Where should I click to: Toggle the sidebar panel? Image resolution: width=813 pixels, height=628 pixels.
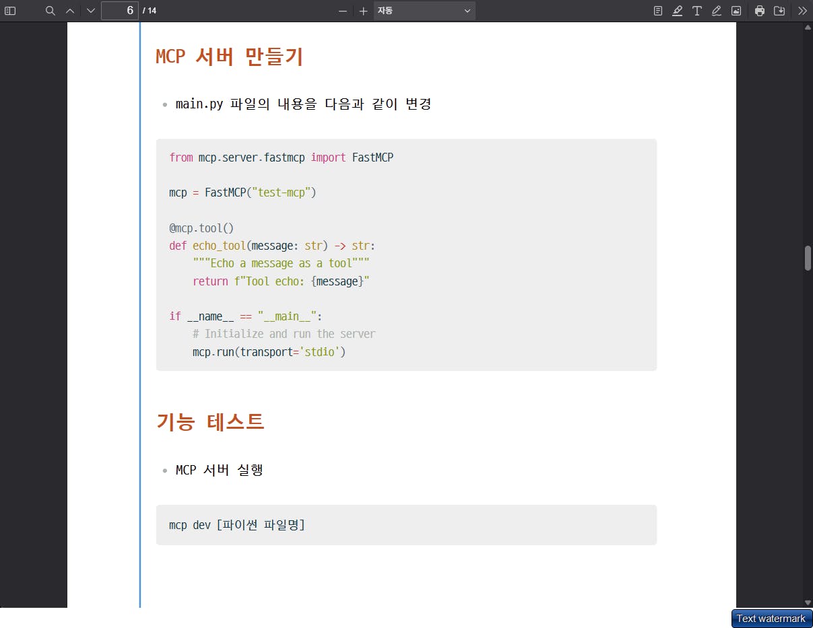(10, 11)
